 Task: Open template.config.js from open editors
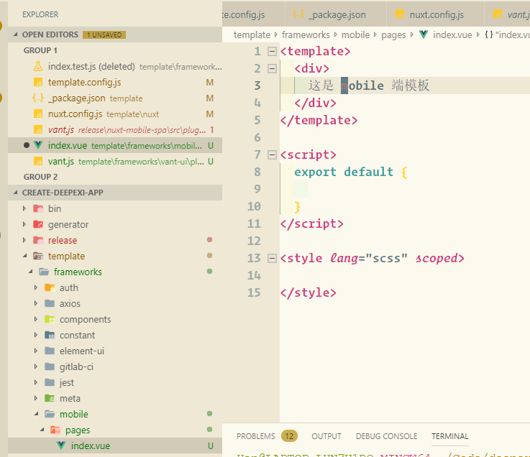(x=84, y=82)
